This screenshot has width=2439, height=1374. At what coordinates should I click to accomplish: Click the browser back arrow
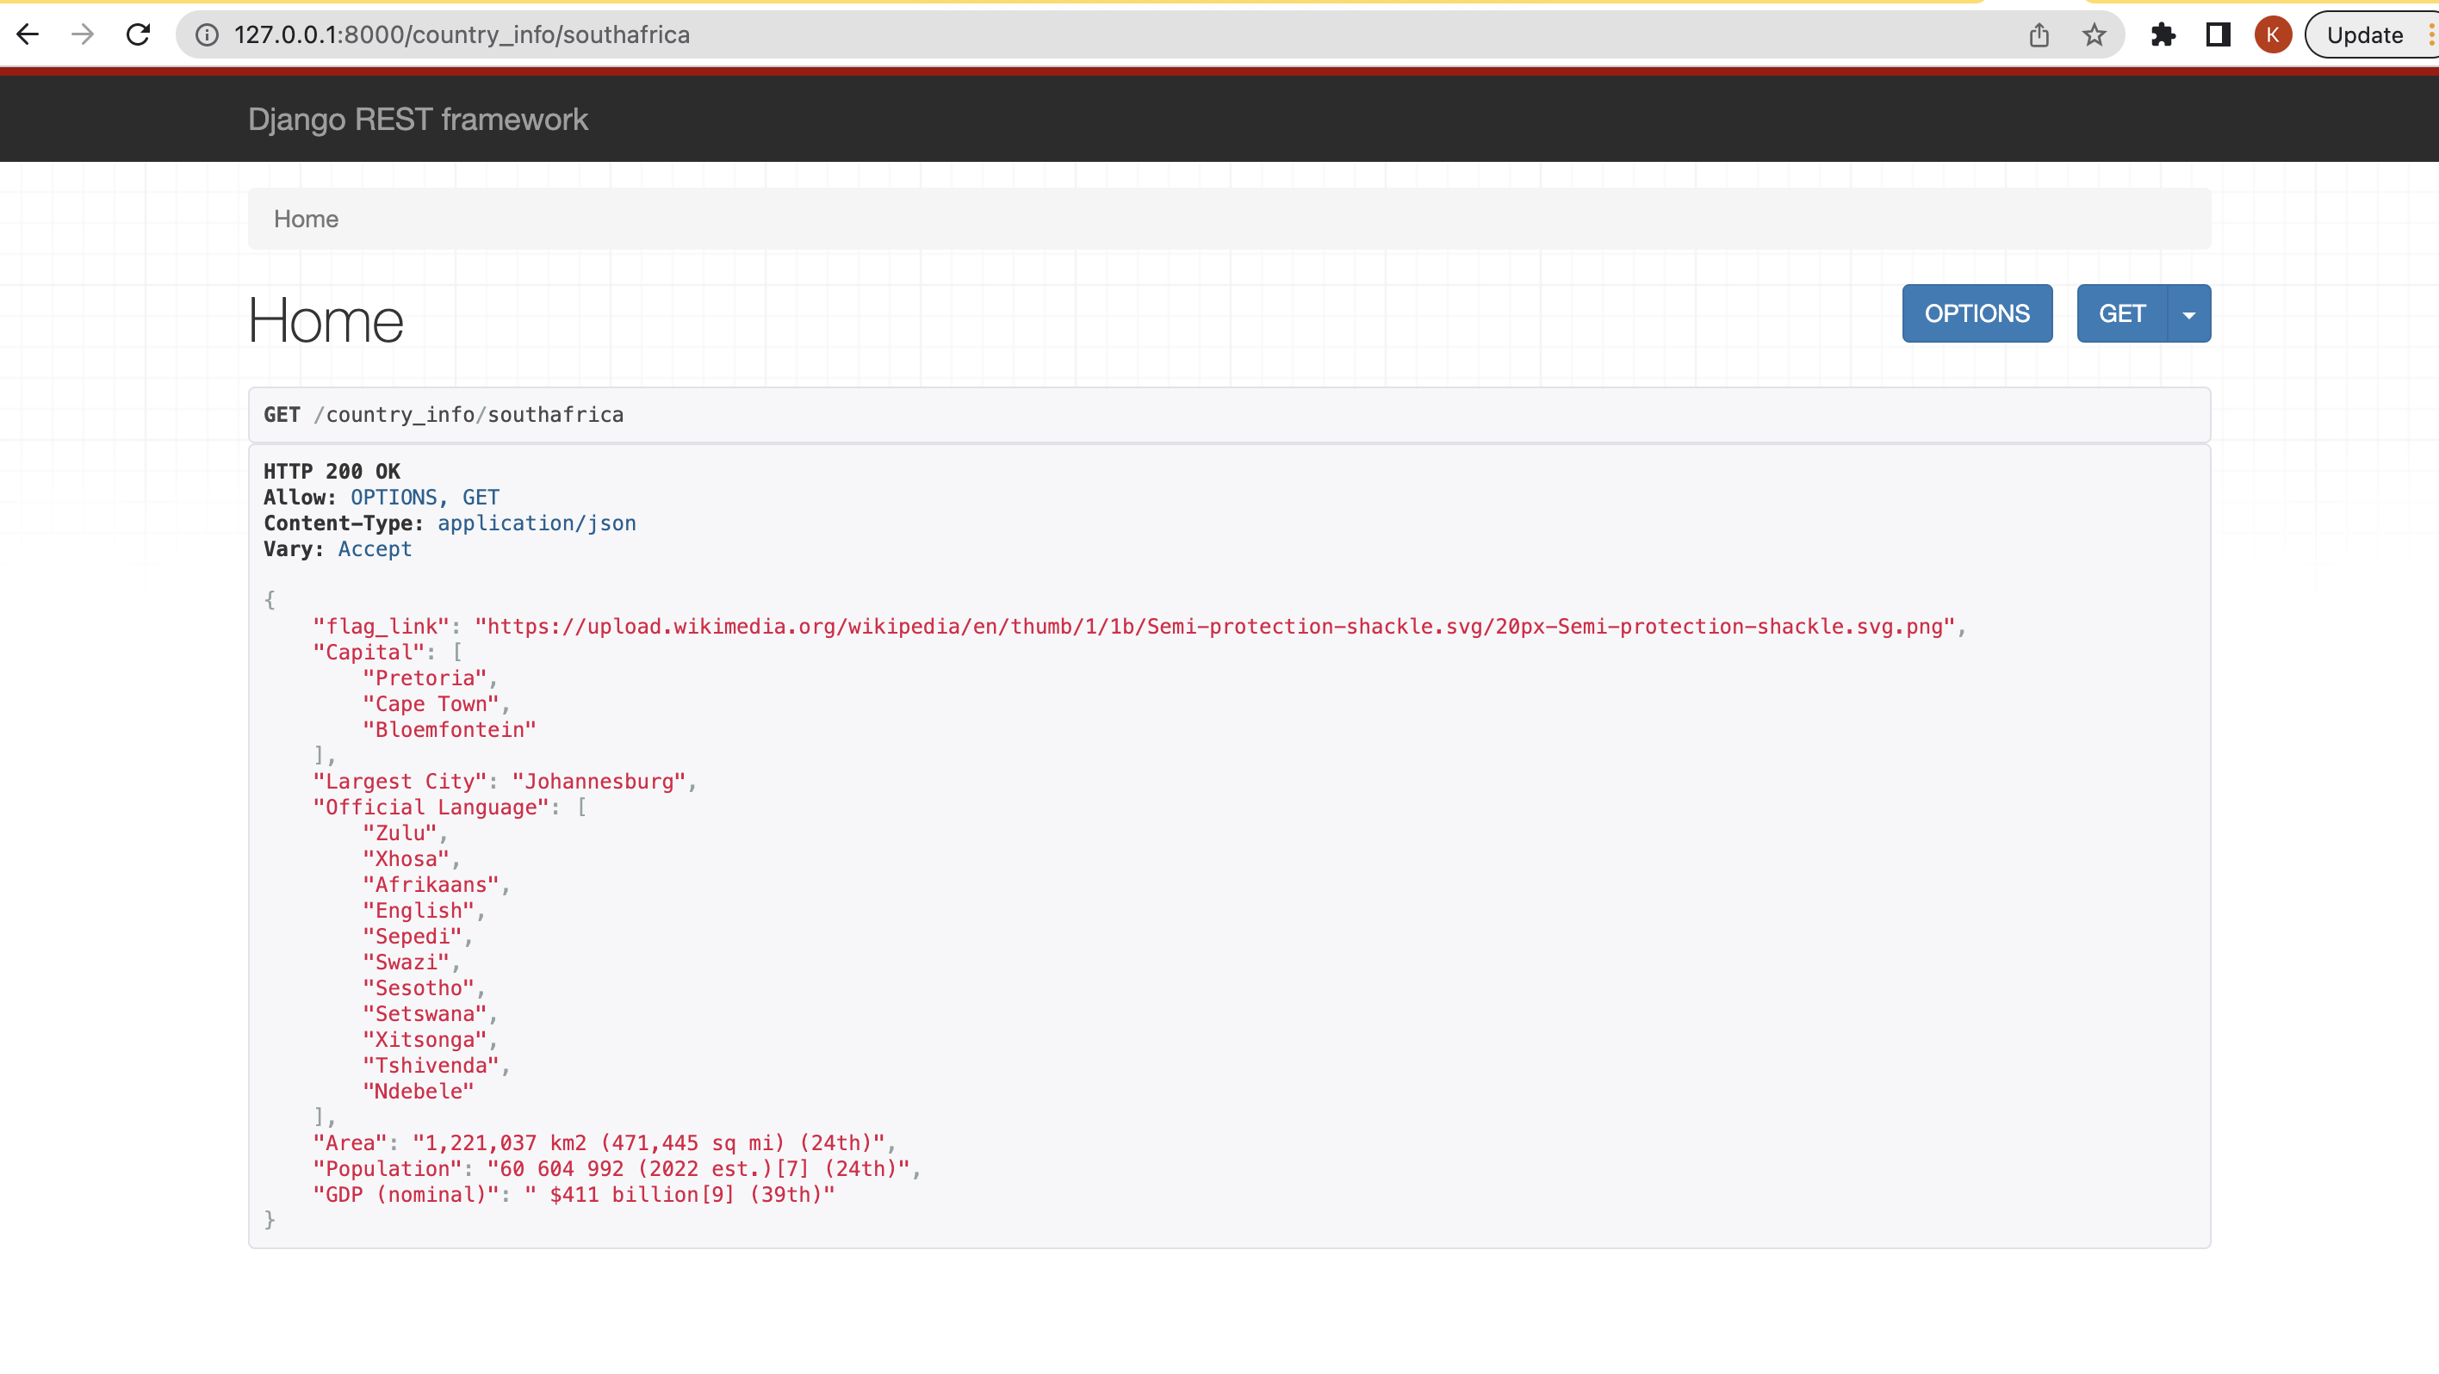tap(28, 35)
